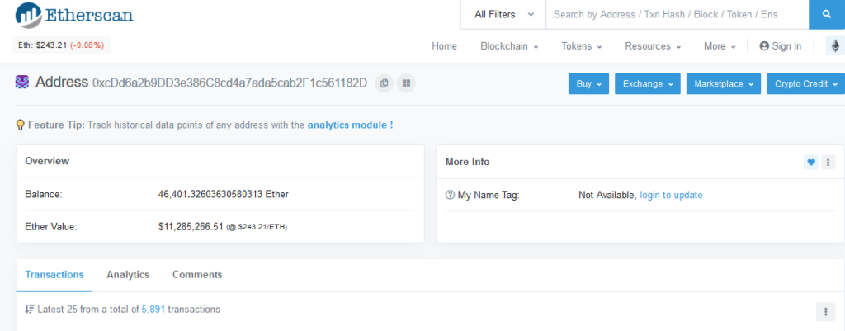
Task: Click Sign In
Action: click(x=780, y=46)
